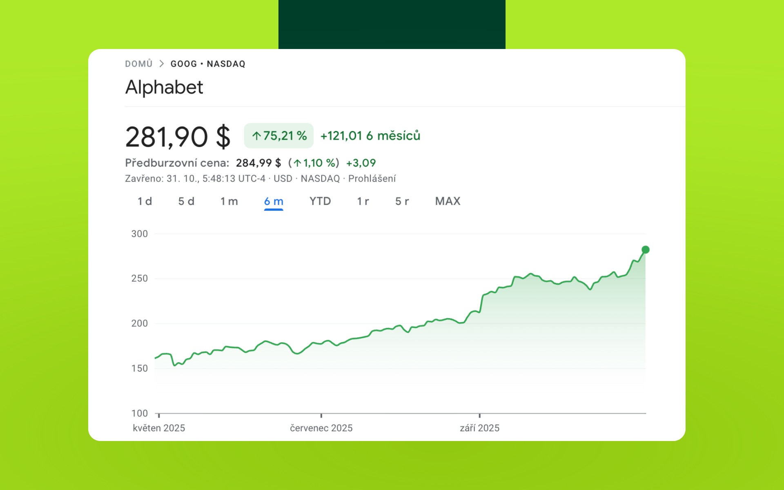Click the květen 2025 axis label

(159, 428)
